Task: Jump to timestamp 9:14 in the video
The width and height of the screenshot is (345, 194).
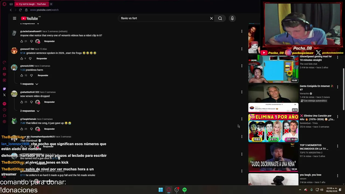Action: (x=23, y=53)
